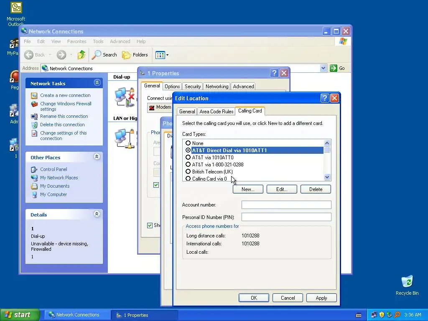Viewport: 428px width, 321px height.
Task: Click Change settings of this connection
Action: pos(64,136)
